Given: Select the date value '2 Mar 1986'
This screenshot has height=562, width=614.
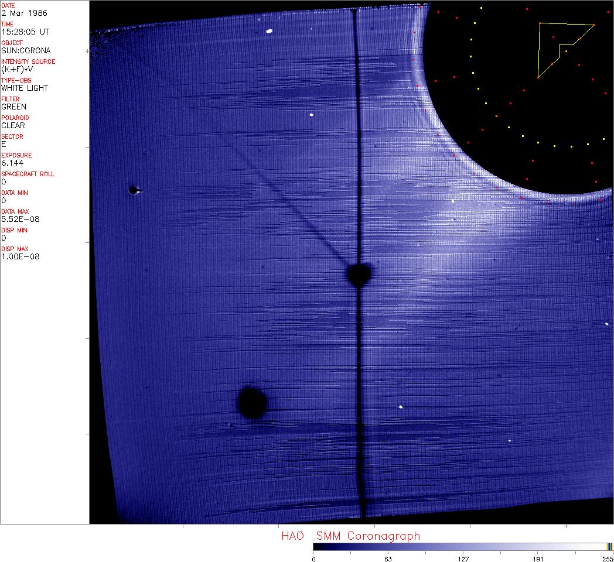Looking at the screenshot, I should coord(24,13).
